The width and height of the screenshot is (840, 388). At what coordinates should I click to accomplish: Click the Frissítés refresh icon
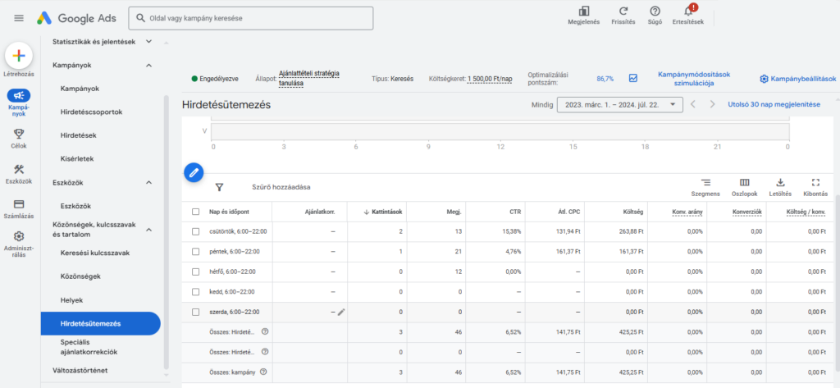coord(623,11)
